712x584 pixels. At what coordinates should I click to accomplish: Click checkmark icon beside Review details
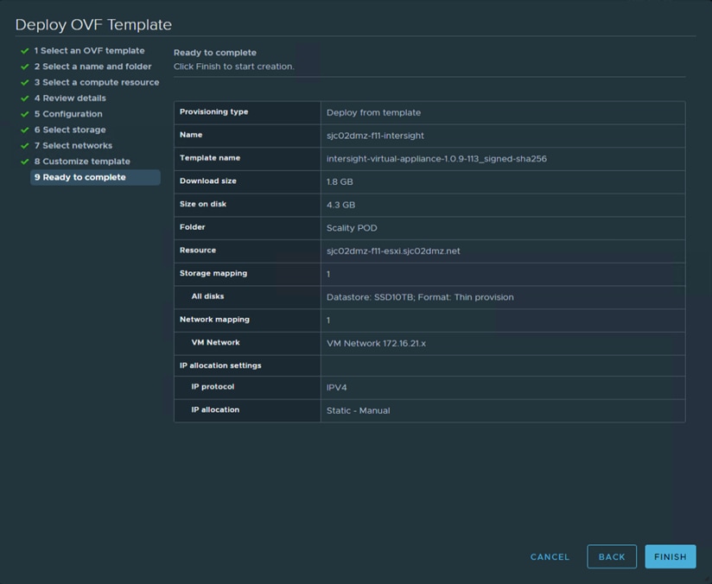coord(25,98)
